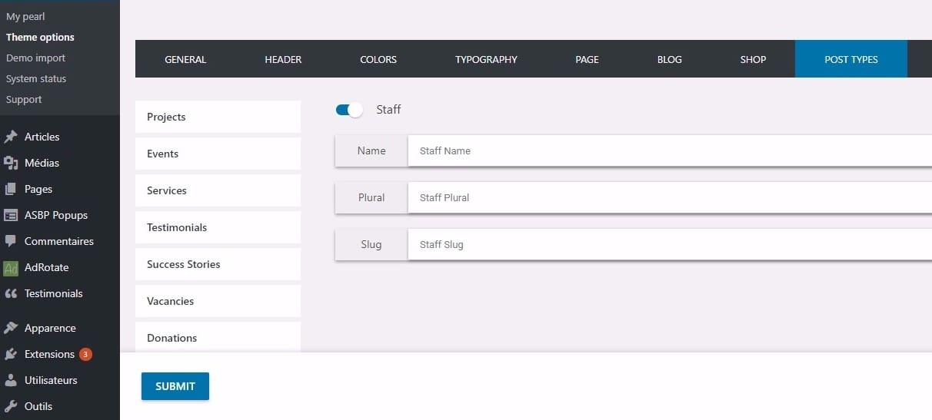Toggle the Staff post type switch
The height and width of the screenshot is (420, 932).
pyautogui.click(x=349, y=110)
